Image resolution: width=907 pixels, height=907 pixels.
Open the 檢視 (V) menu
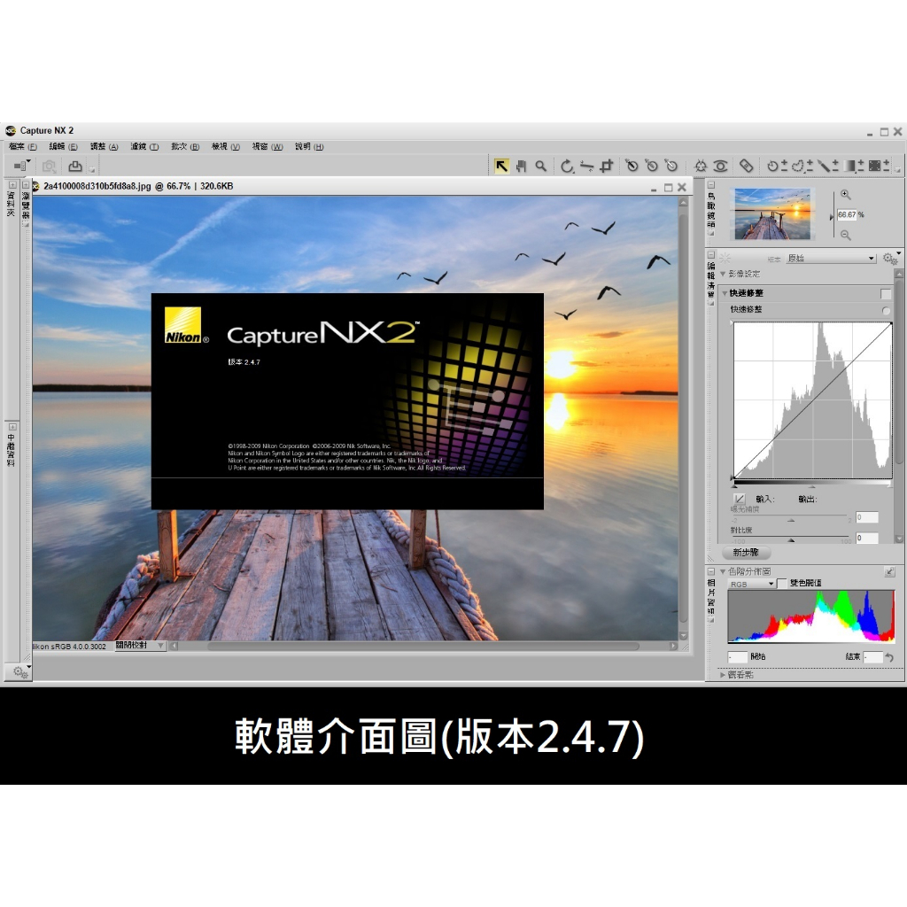(x=226, y=147)
